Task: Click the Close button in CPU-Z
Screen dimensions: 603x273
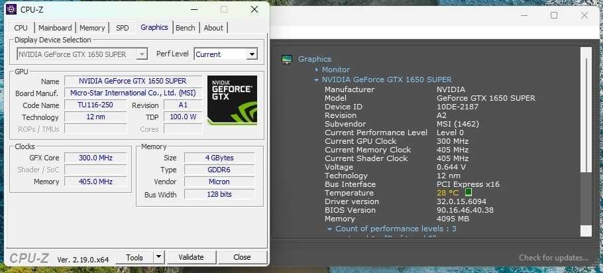Action: pos(242,257)
